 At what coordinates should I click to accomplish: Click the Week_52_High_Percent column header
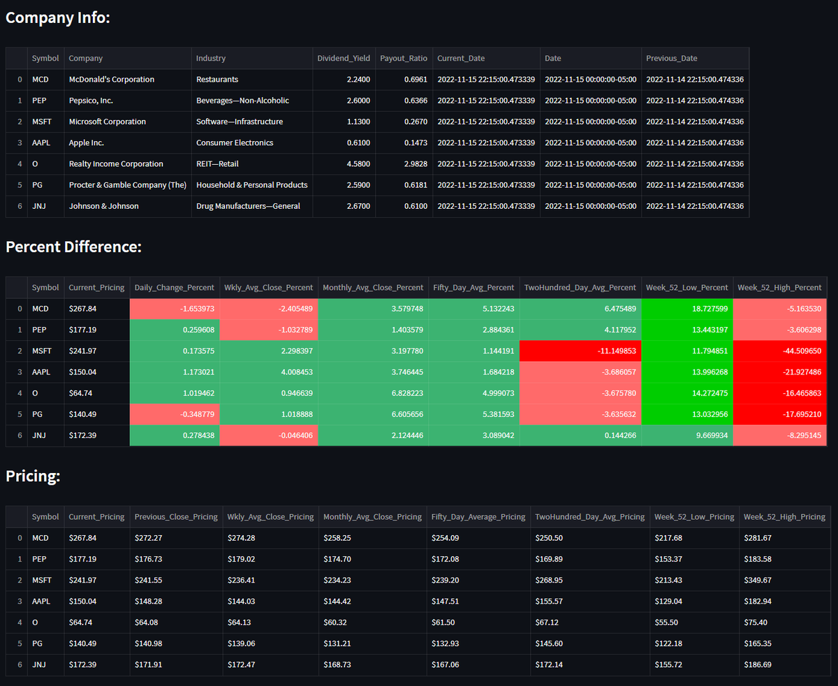779,287
